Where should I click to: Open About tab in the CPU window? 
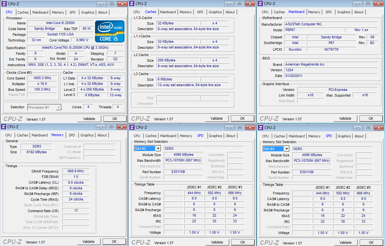click(103, 12)
